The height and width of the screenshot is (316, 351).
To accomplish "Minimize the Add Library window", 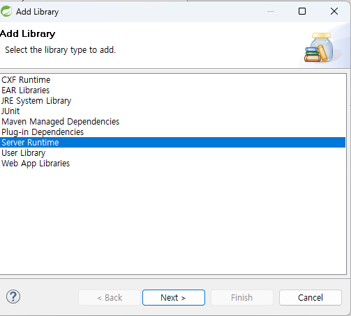I will [271, 11].
